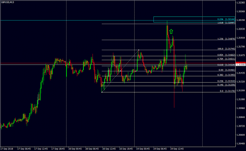246x151 pixels.
Task: Click price scale value 1.31790
Action: click(240, 46)
